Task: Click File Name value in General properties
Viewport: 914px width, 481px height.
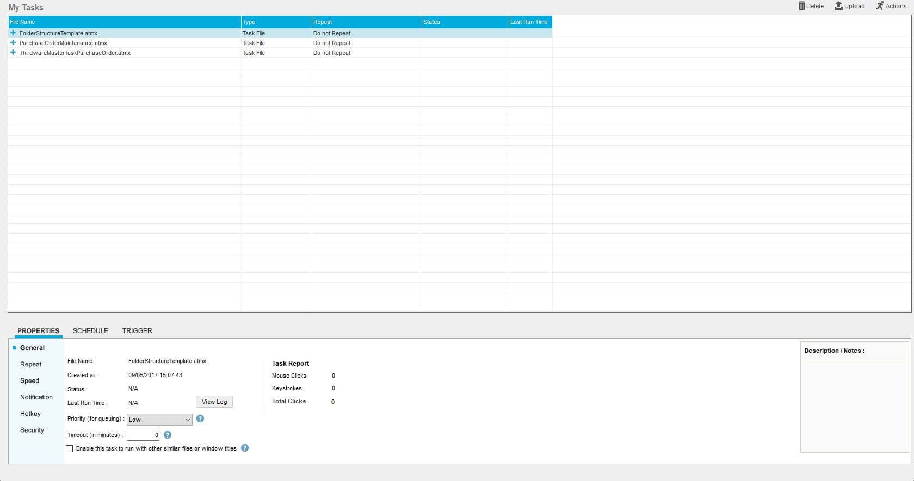Action: coord(167,361)
